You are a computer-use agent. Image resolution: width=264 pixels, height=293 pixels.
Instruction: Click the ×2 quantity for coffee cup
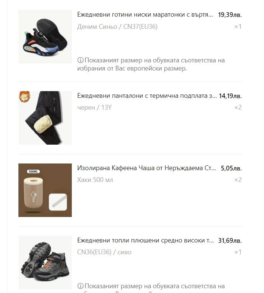tap(238, 180)
